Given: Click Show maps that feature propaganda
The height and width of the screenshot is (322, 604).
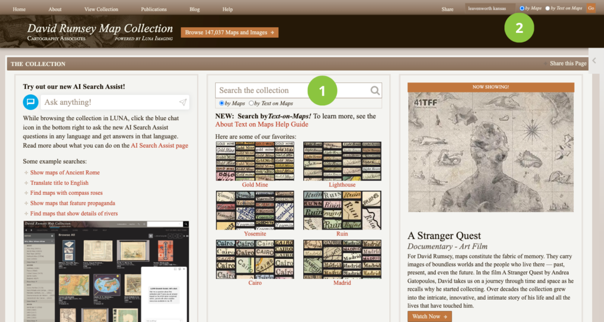Looking at the screenshot, I should [73, 203].
